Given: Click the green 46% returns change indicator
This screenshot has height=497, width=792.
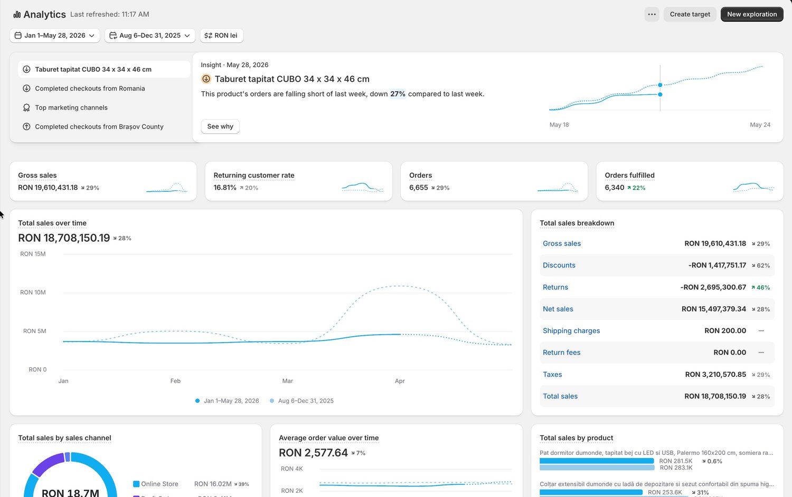Looking at the screenshot, I should pos(760,287).
